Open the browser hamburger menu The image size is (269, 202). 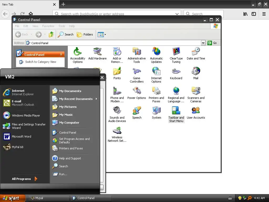(264, 14)
